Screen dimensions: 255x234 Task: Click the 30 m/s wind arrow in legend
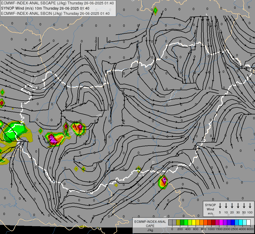tap(238, 206)
